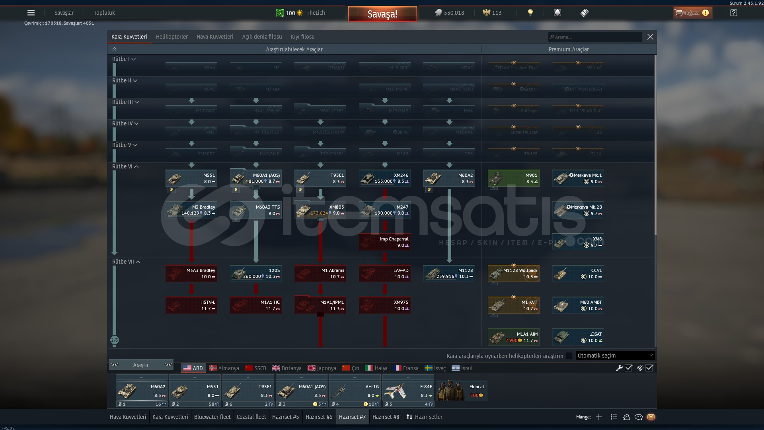The height and width of the screenshot is (430, 764).
Task: Click the Savaşa! battle button
Action: [382, 14]
